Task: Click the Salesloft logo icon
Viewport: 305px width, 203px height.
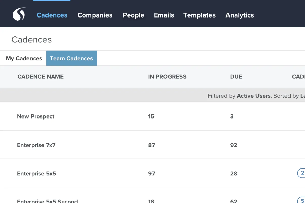Action: click(x=19, y=14)
